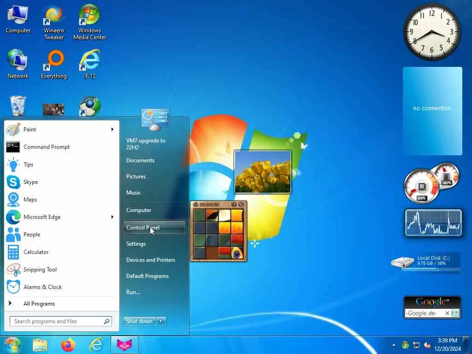Click the Start orb button
Screen dimensions: 472x354
coord(12,345)
